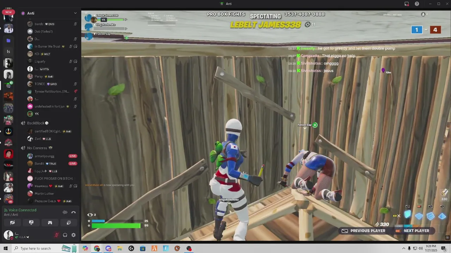
Task: Open server icon with green speaker badge
Action: [x=8, y=85]
